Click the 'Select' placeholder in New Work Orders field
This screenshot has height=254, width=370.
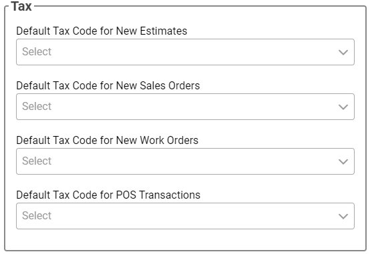(37, 161)
